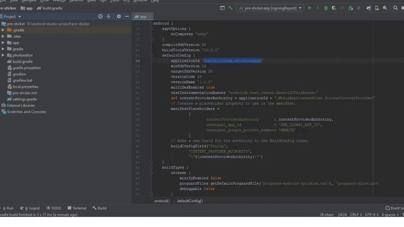Select pre-sticker.iml file
The height and width of the screenshot is (227, 404).
point(22,93)
